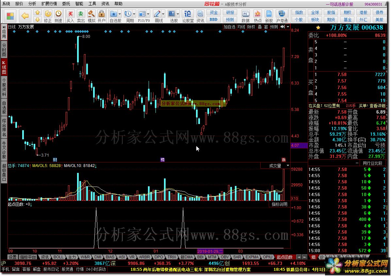Open the 自选股 starred folder icon
391x276 pixels.
(x=113, y=14)
